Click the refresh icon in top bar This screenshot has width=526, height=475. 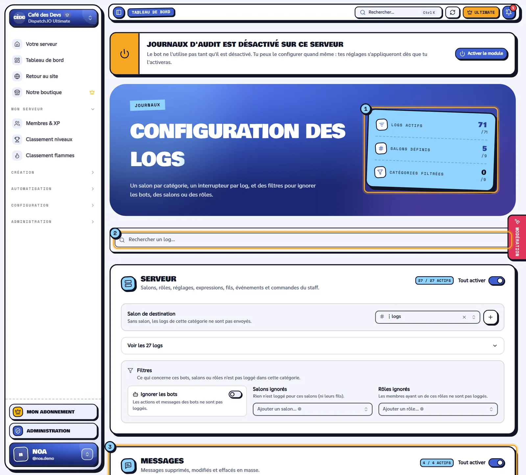452,12
